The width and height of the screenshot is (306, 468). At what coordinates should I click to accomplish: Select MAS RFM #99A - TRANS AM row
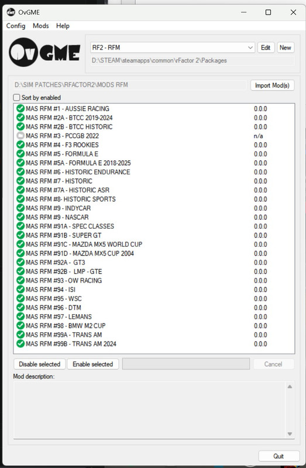tap(154, 335)
